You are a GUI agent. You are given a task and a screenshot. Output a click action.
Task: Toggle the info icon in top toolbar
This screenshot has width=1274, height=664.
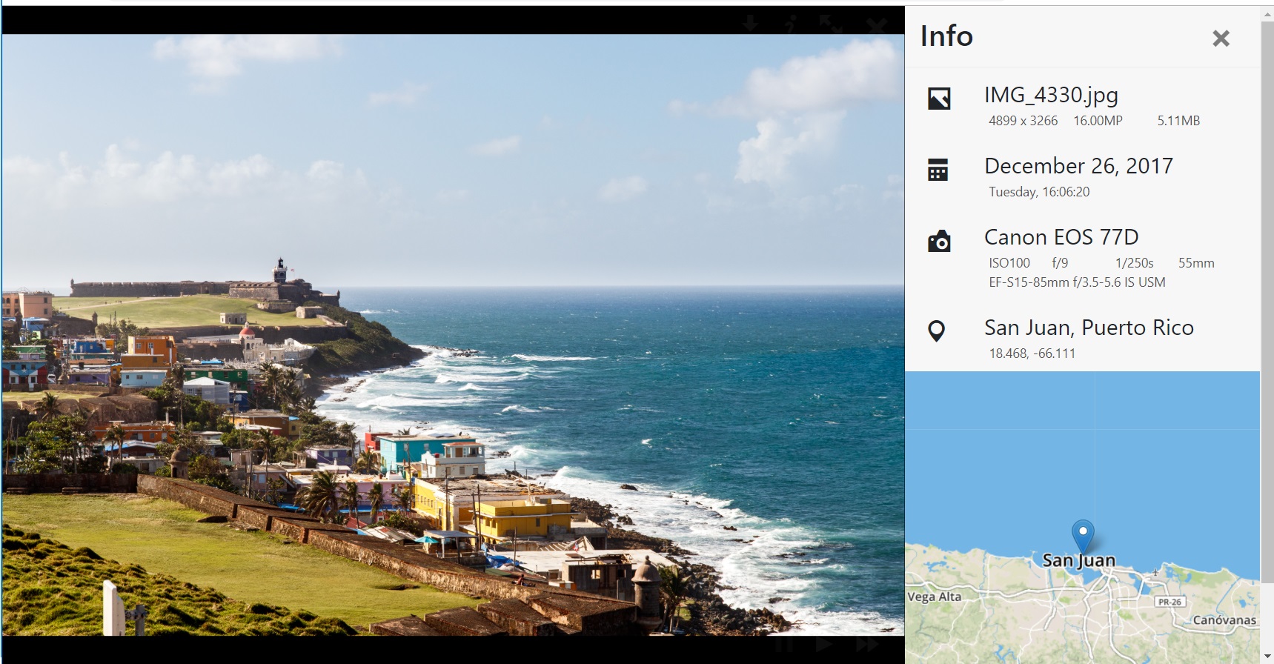coord(791,24)
